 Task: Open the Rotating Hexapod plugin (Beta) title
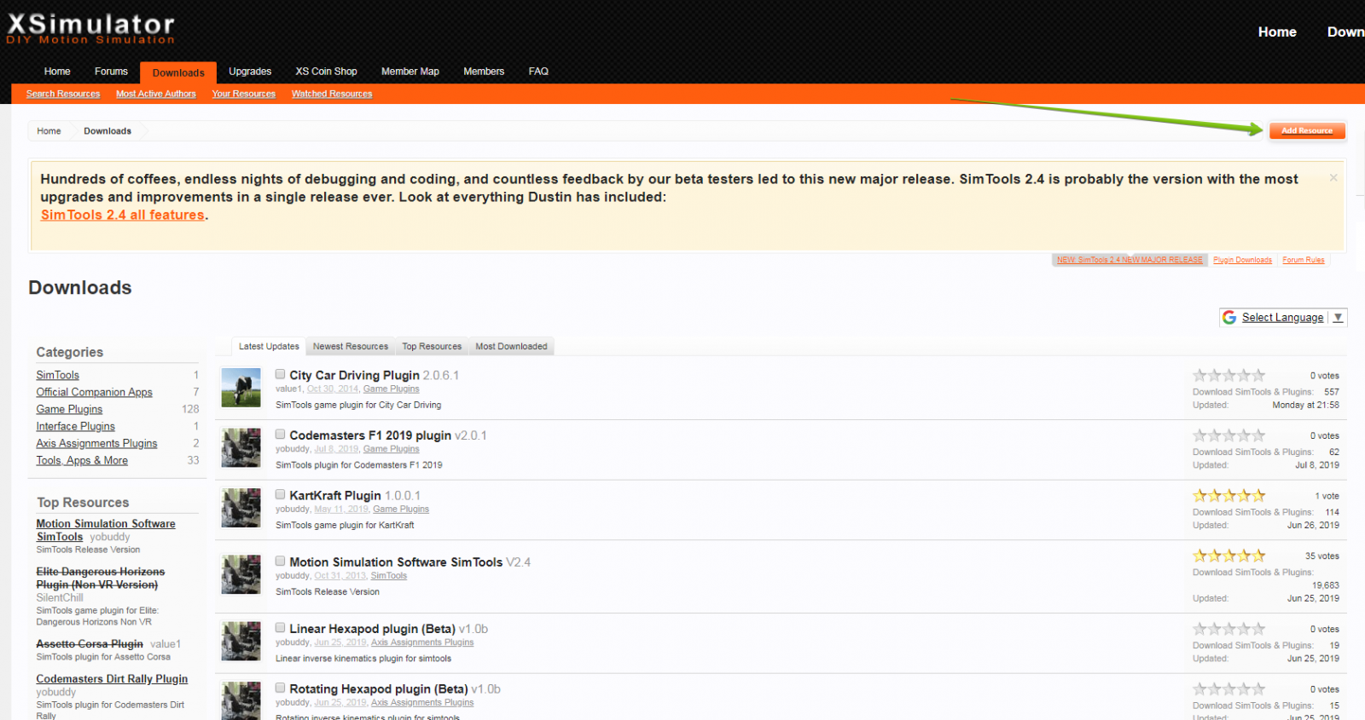point(378,688)
